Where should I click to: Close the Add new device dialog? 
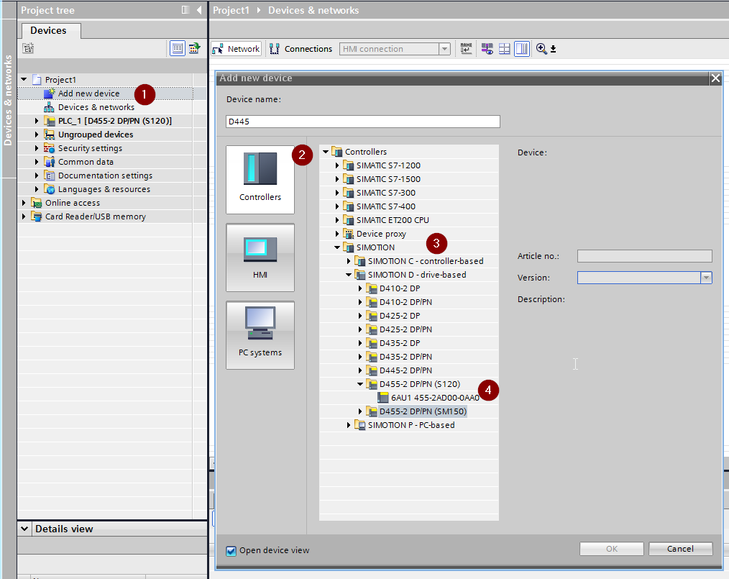point(715,78)
